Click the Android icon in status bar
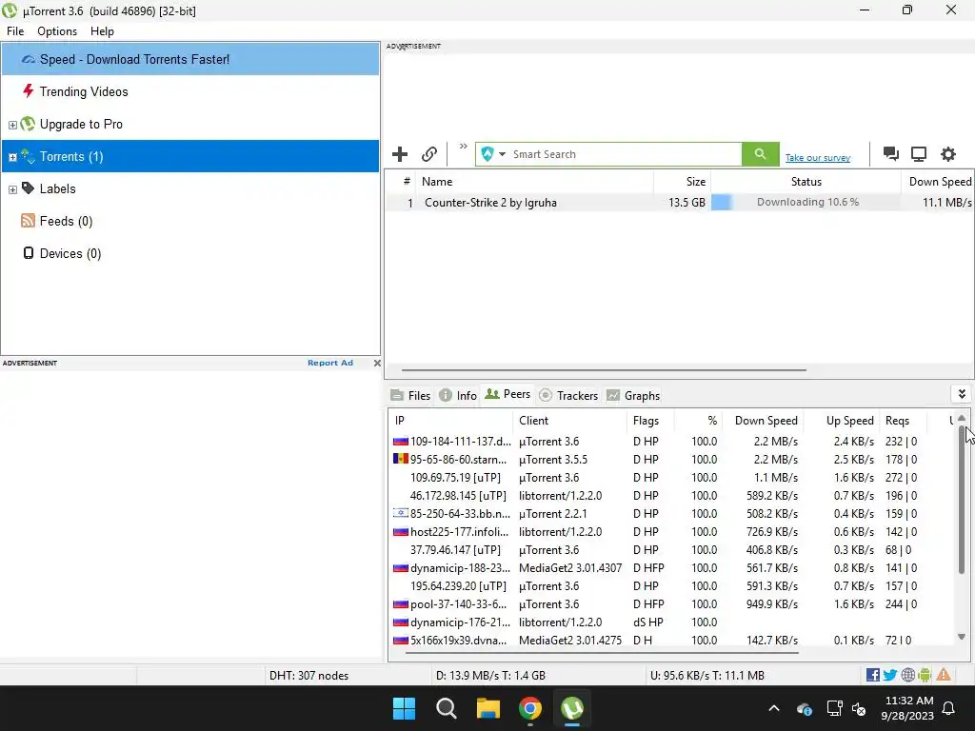 coord(925,675)
